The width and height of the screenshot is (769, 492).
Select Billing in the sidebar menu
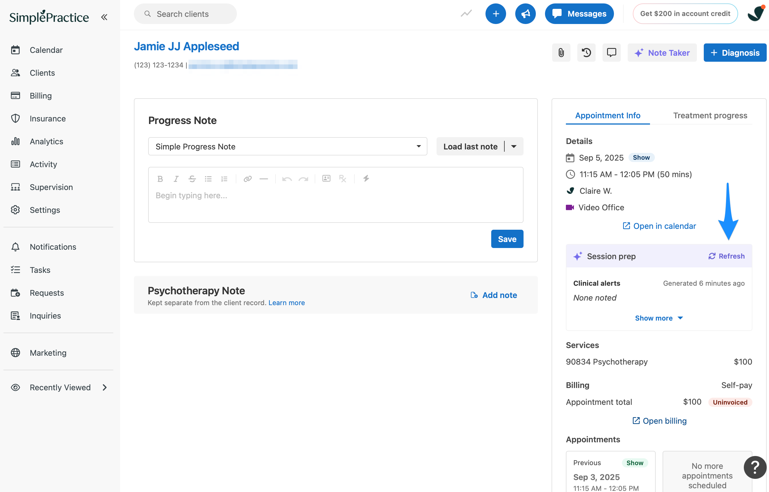pos(41,95)
